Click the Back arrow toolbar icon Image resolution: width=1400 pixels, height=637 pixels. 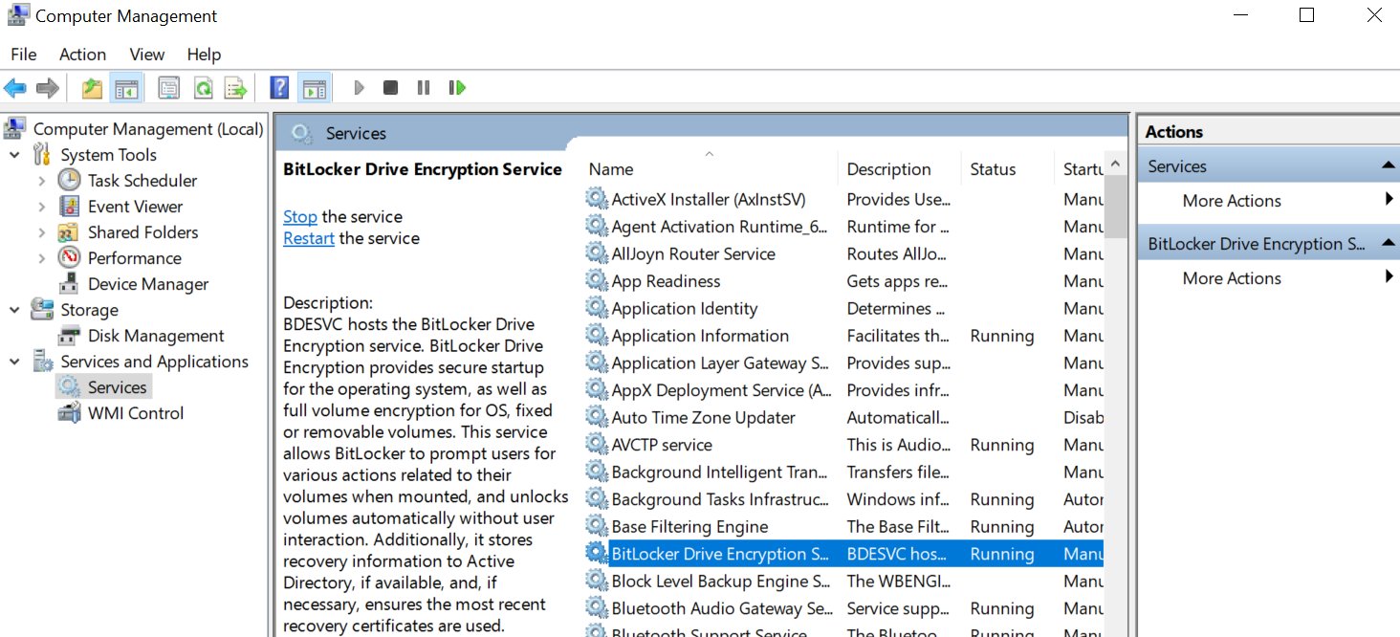(x=15, y=88)
